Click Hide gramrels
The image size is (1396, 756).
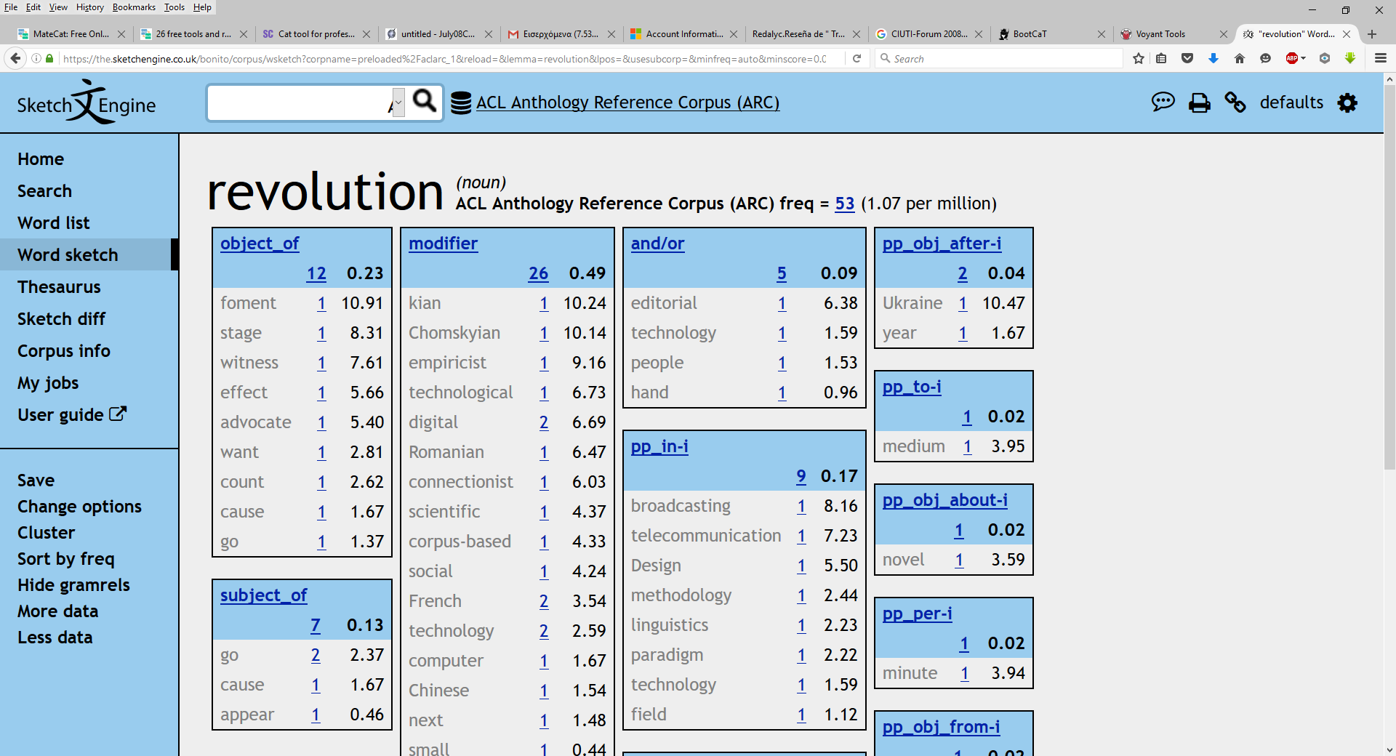[x=73, y=585]
